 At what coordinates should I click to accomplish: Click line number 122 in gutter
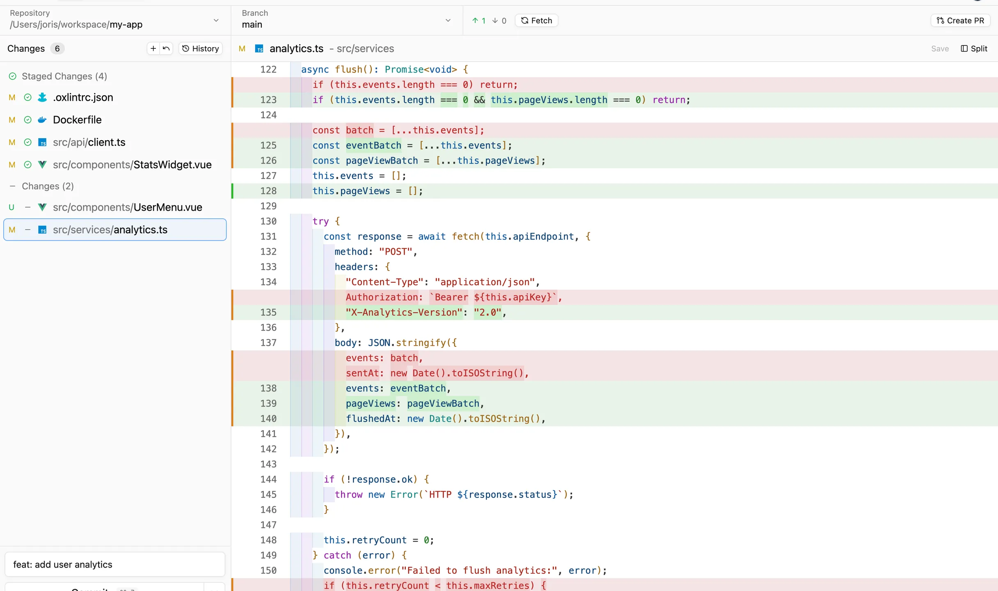268,70
